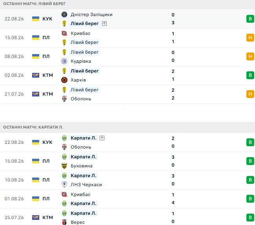Open the Кривбас team link in Лівий берег section
The height and width of the screenshot is (225, 255).
pyautogui.click(x=80, y=33)
